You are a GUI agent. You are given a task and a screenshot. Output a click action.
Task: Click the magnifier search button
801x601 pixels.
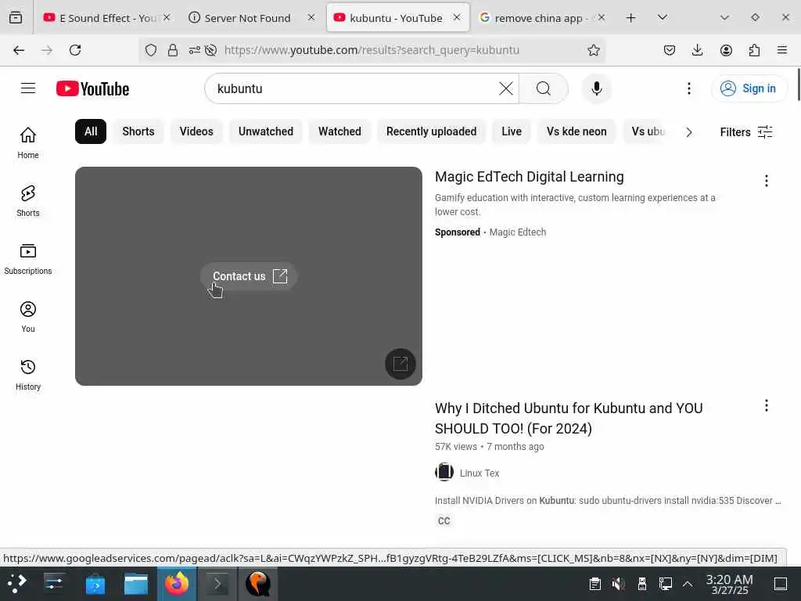544,88
